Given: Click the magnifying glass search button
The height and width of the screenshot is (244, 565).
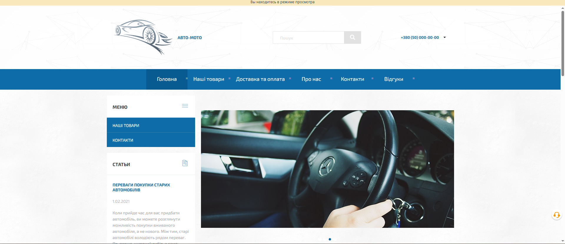Looking at the screenshot, I should [x=352, y=38].
